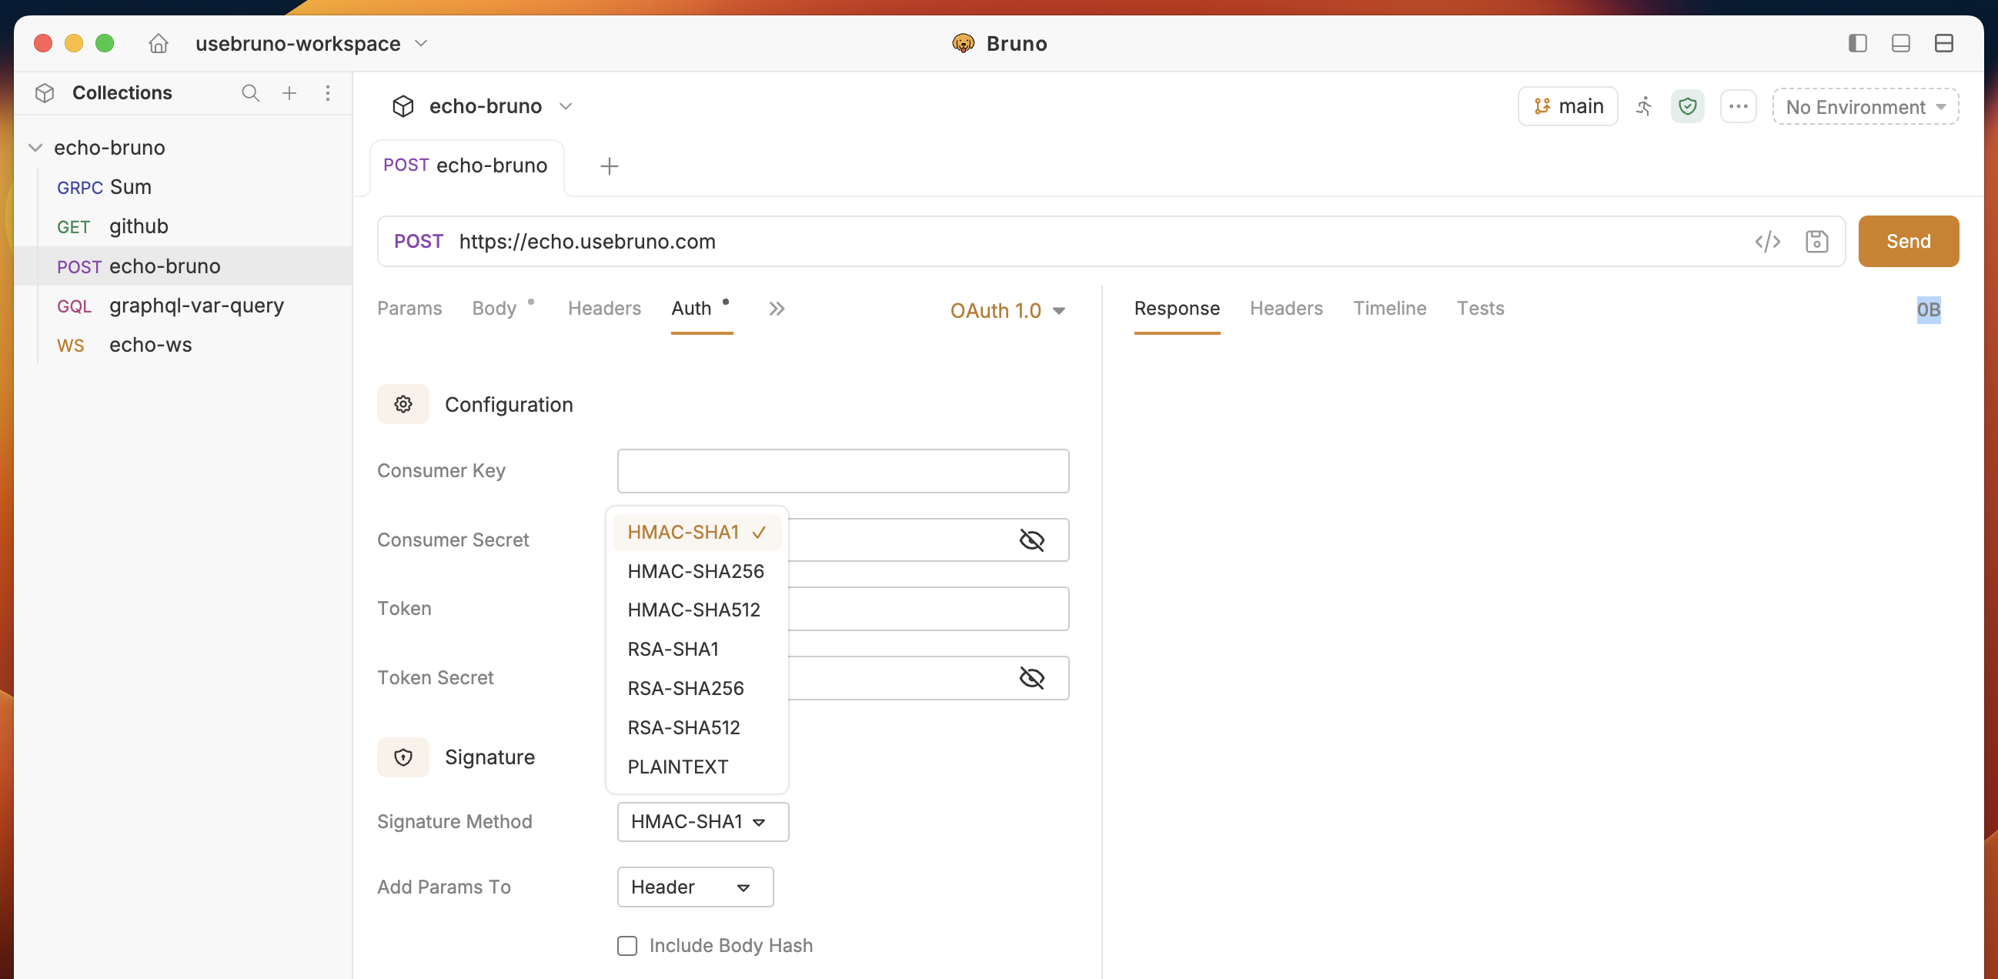This screenshot has height=979, width=1998.
Task: Click the Collections cube icon
Action: point(45,93)
